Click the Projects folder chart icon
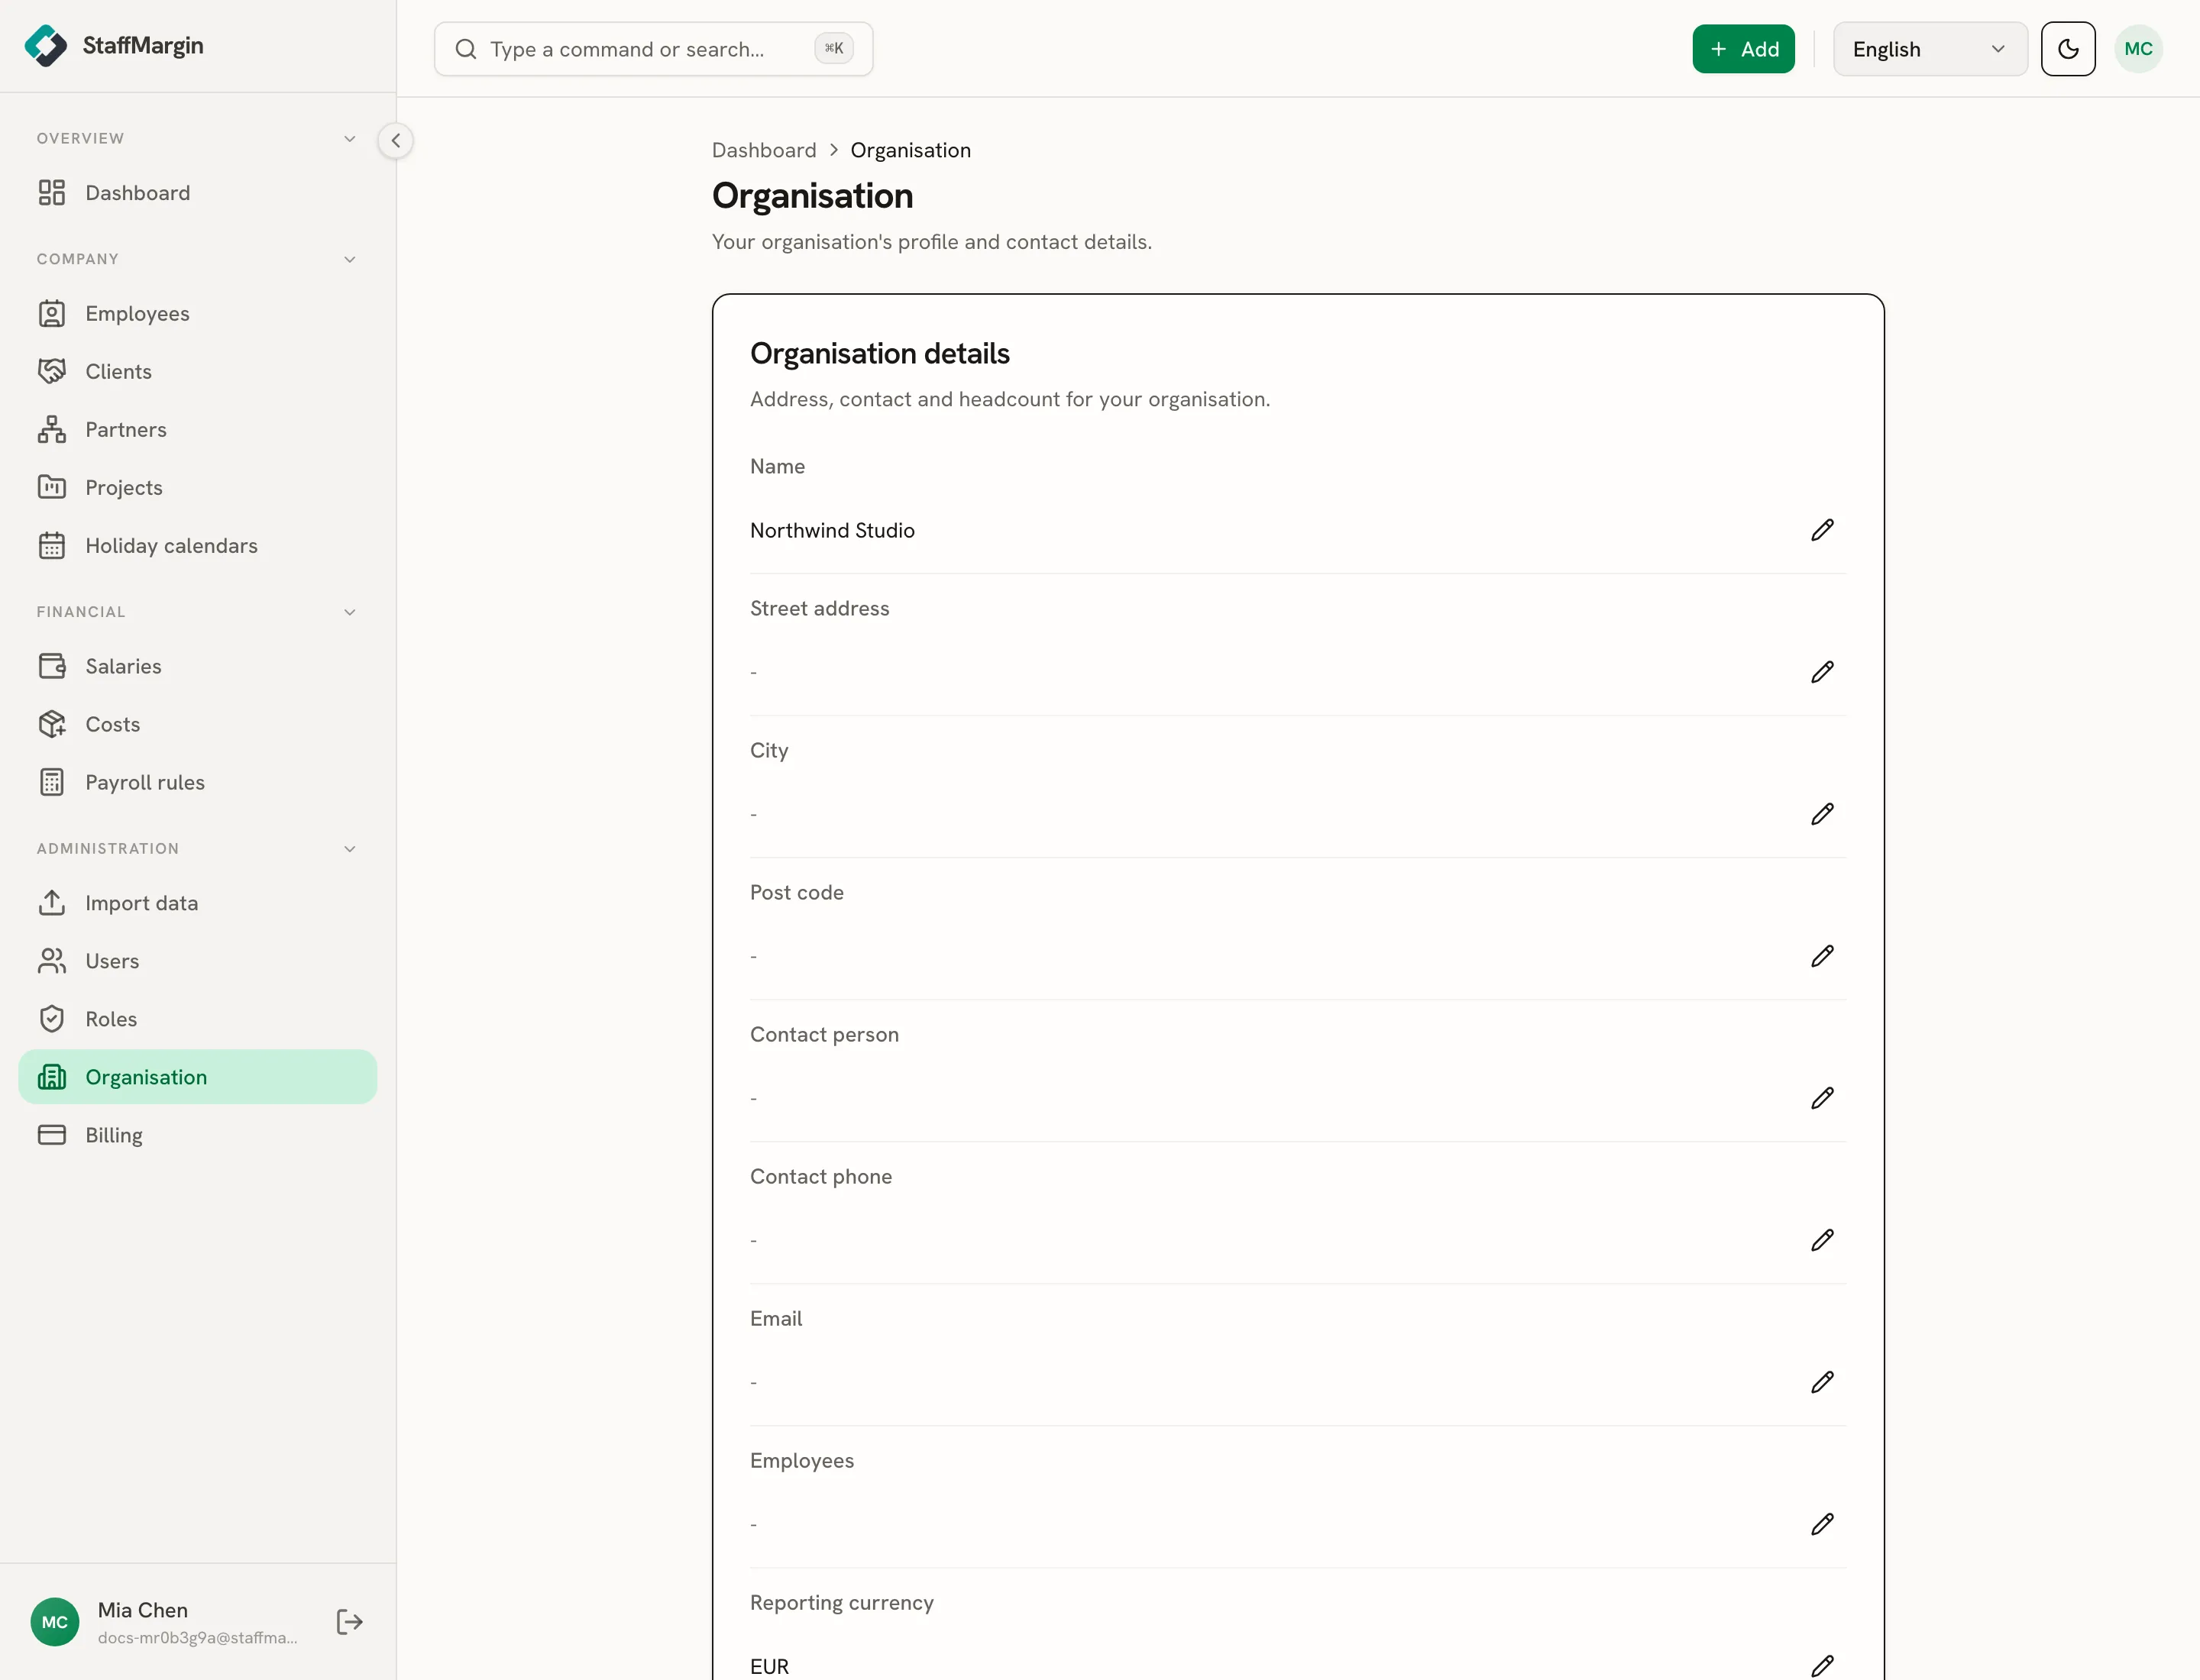 [x=52, y=488]
